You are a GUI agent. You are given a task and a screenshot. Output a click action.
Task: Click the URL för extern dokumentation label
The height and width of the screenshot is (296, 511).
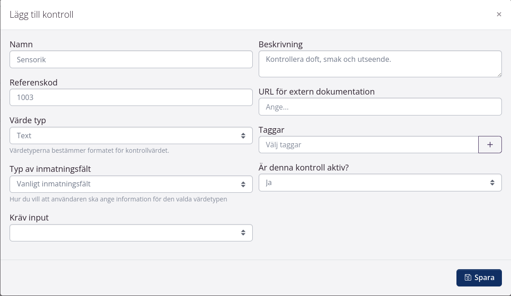click(x=316, y=91)
